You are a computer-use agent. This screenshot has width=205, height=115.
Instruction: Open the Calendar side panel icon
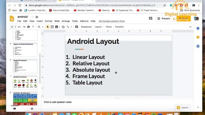(198, 28)
